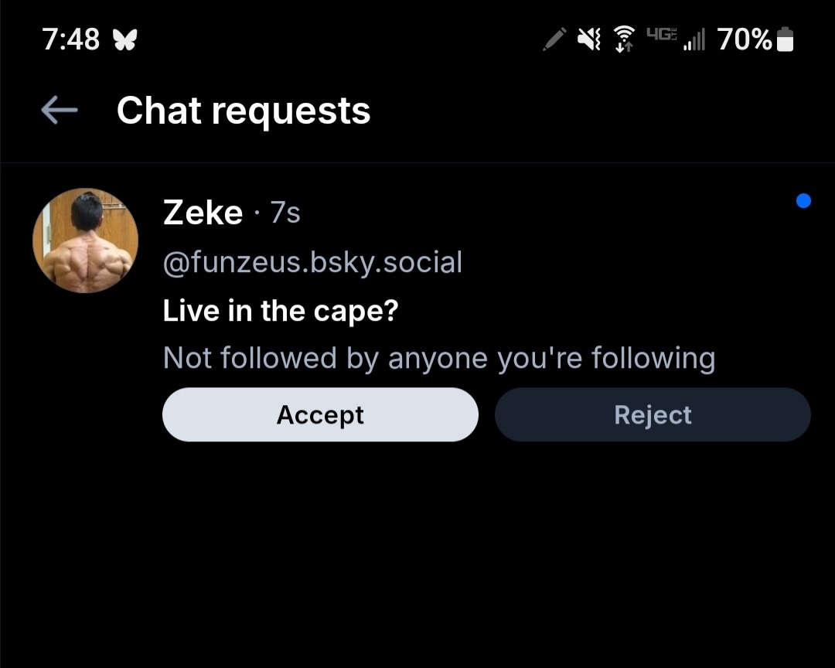Tap the cellular signal bars icon
This screenshot has height=668, width=835.
pyautogui.click(x=694, y=39)
